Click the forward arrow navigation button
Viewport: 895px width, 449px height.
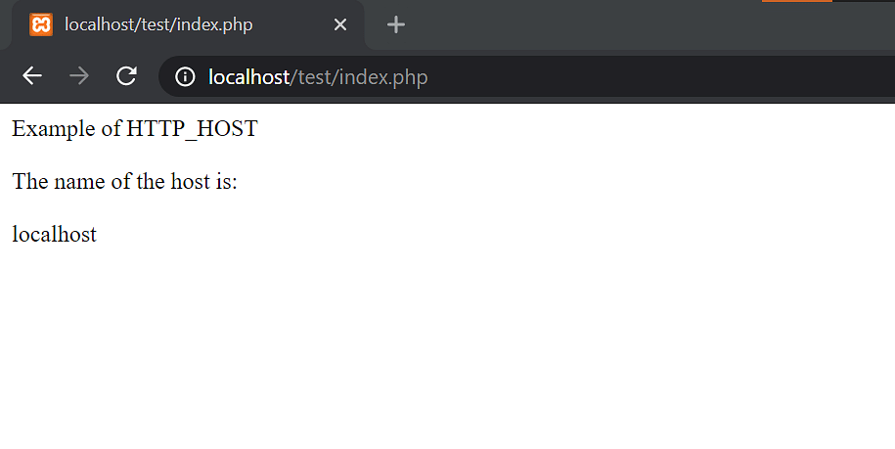[x=79, y=75]
